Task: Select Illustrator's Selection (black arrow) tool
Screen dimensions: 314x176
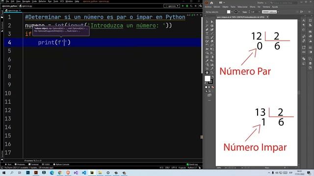Action: click(207, 22)
